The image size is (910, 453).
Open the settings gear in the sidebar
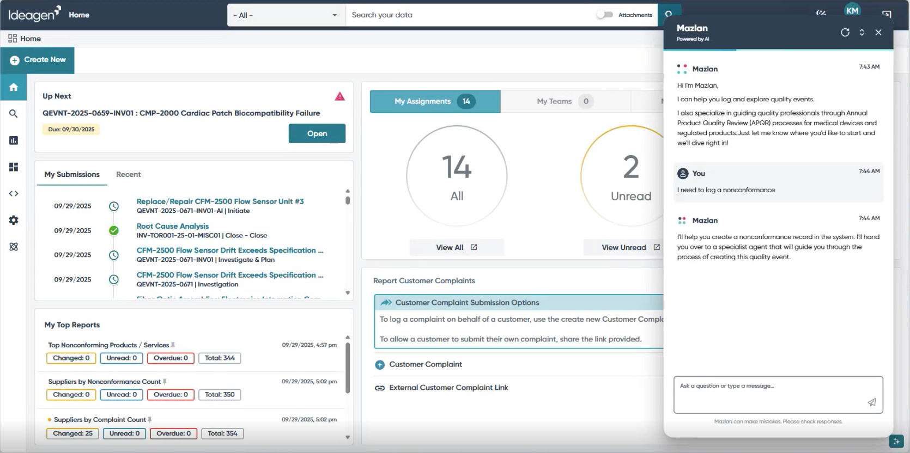coord(14,220)
